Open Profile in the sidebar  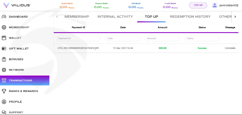(16, 102)
